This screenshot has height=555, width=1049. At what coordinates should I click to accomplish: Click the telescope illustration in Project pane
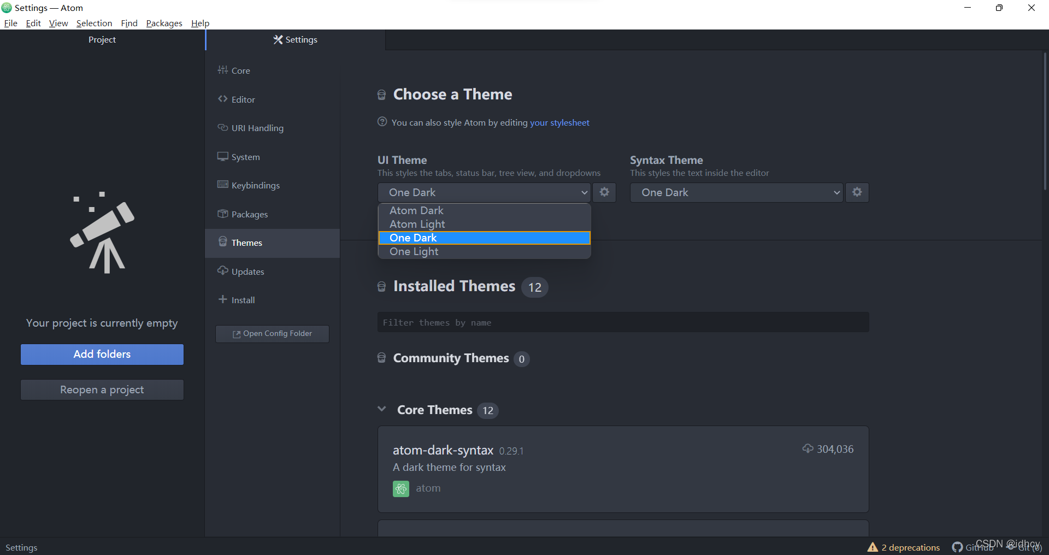[102, 232]
